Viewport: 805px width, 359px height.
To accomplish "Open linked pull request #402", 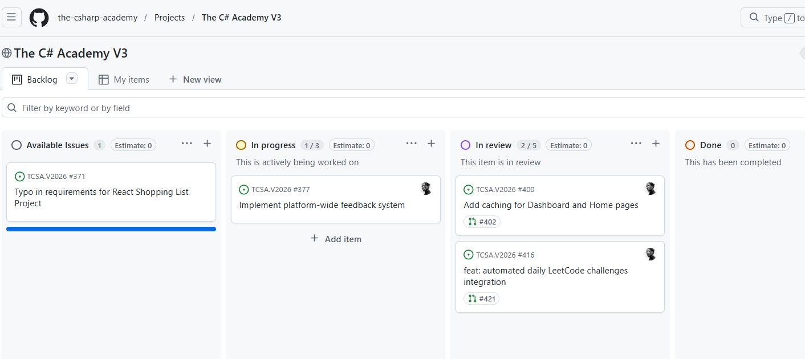I will tap(482, 222).
